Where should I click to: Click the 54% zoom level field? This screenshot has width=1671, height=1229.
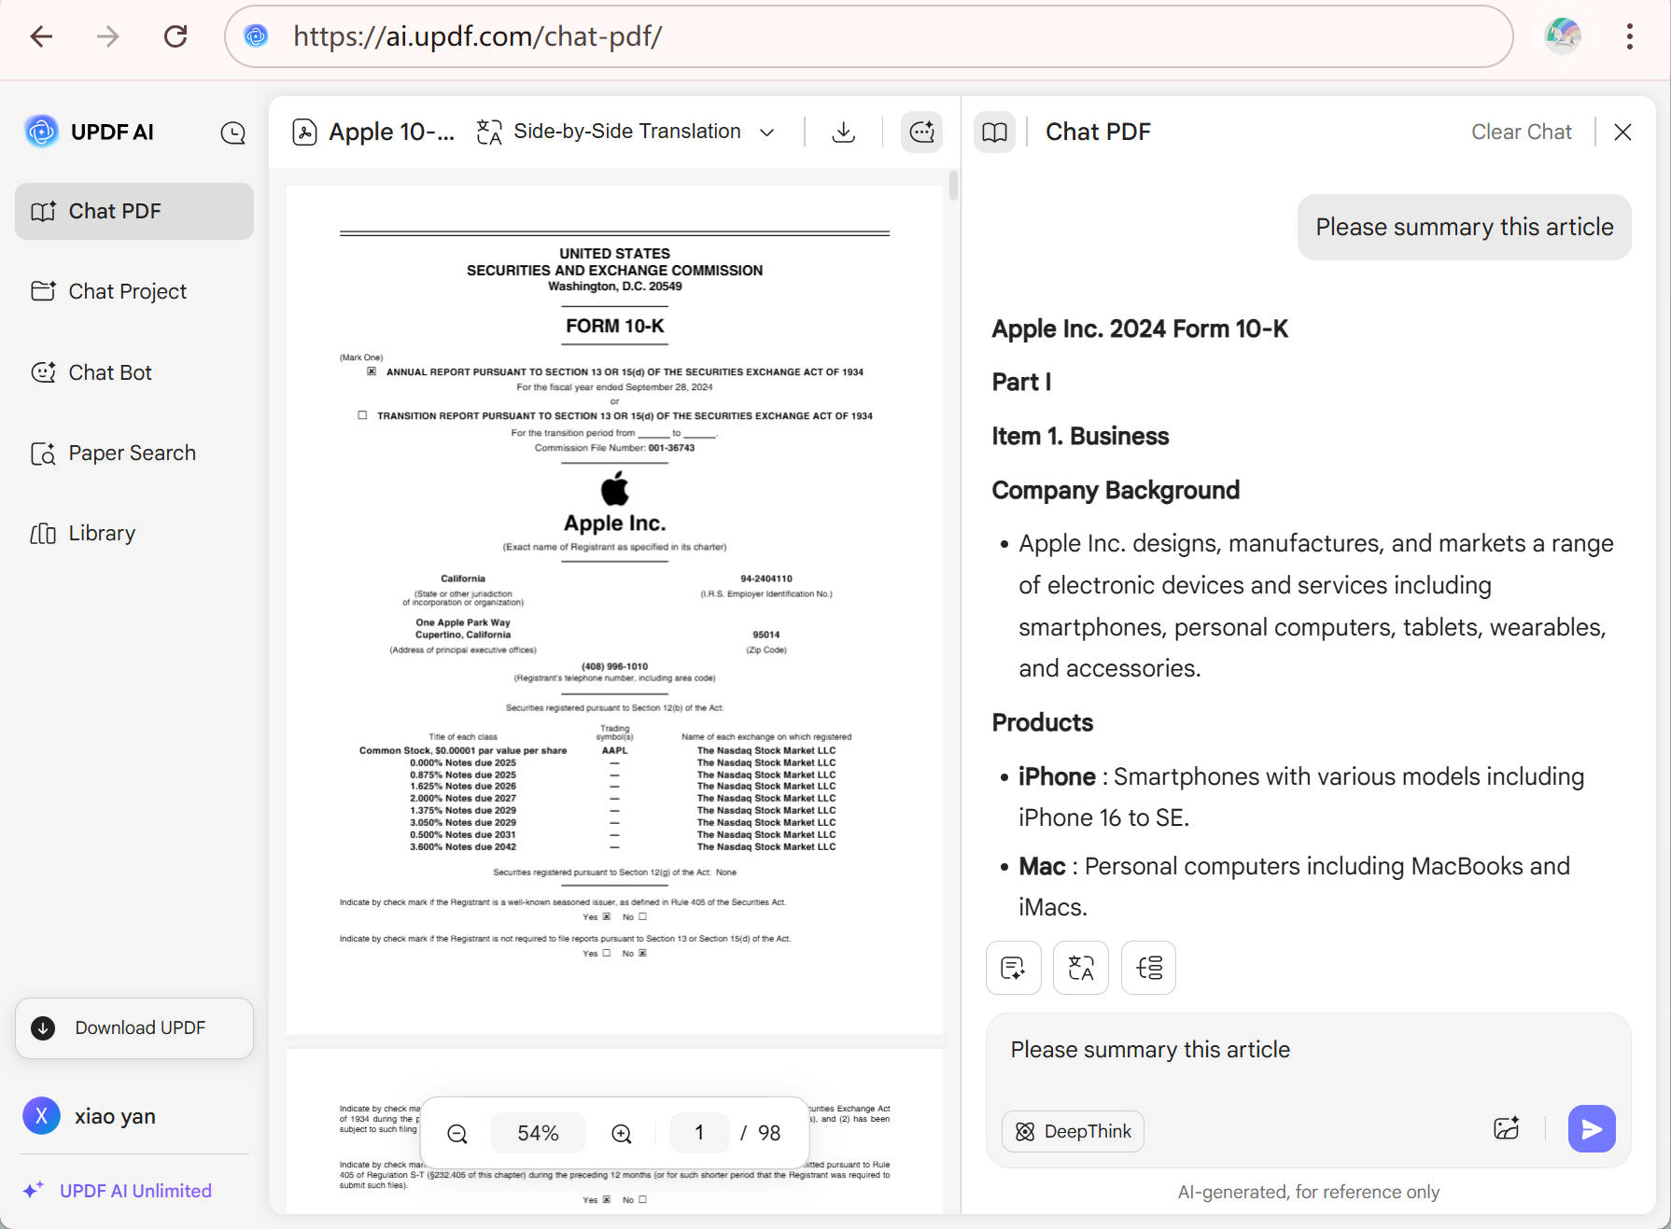(538, 1133)
